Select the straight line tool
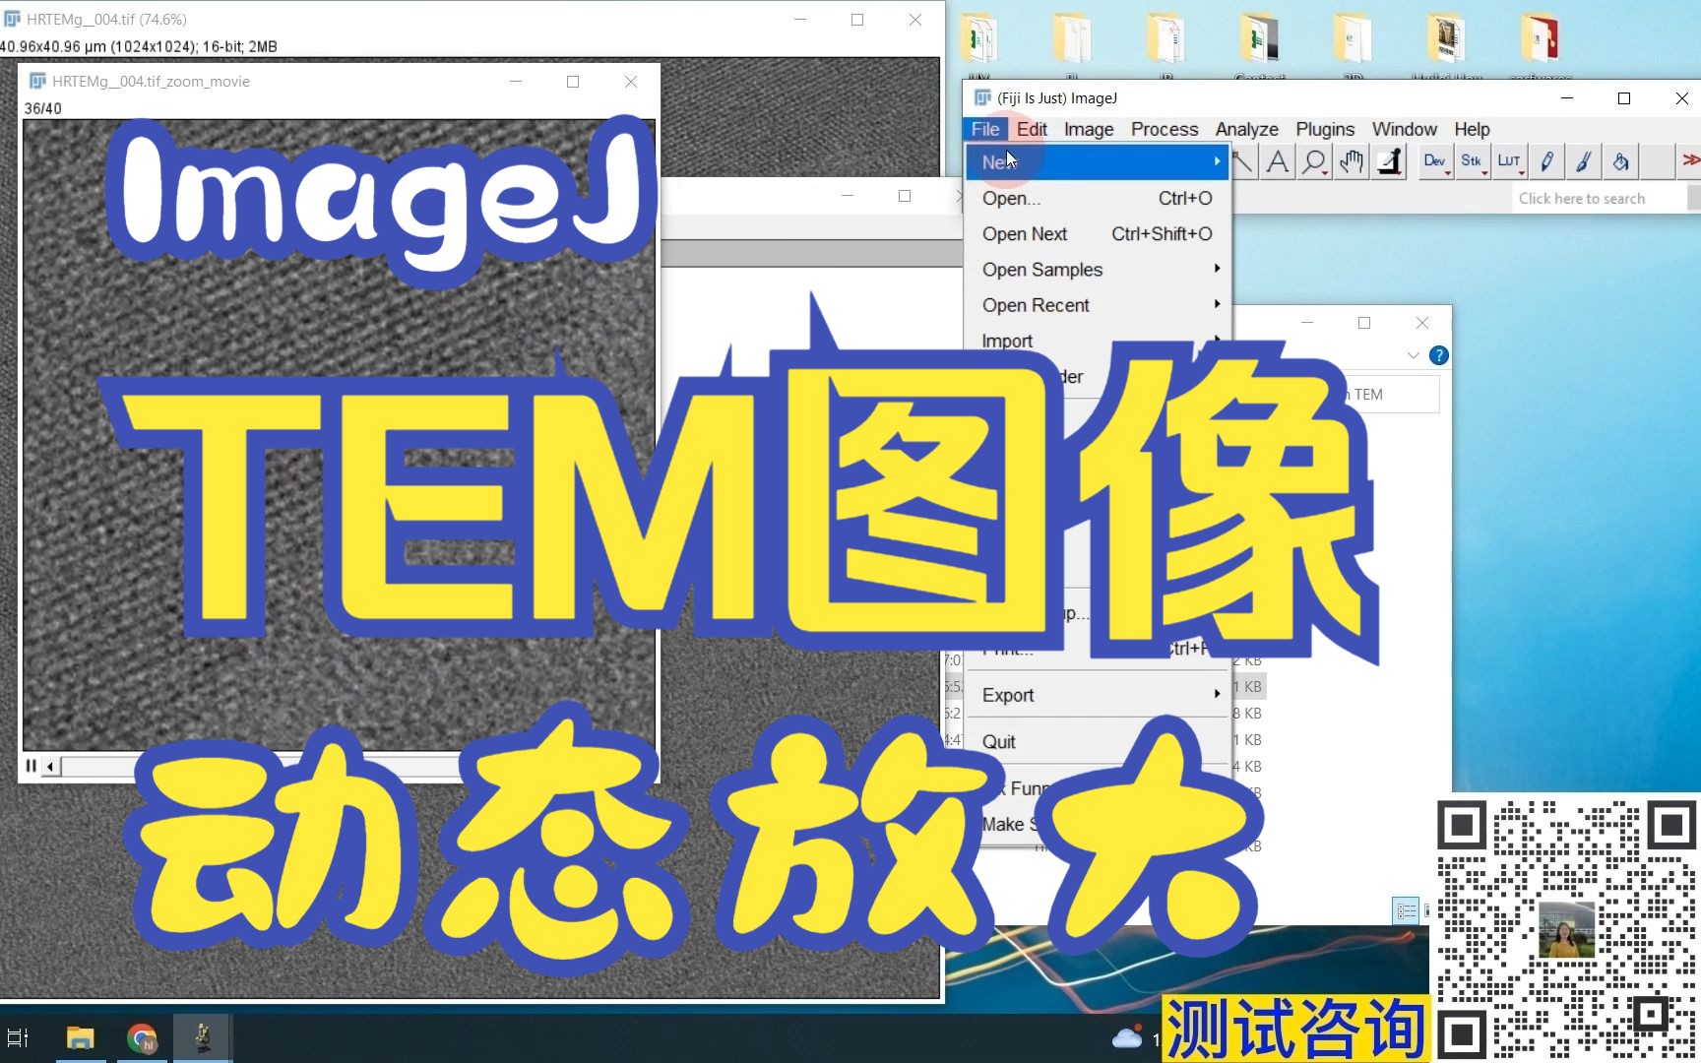Viewport: 1701px width, 1063px height. tap(1242, 160)
